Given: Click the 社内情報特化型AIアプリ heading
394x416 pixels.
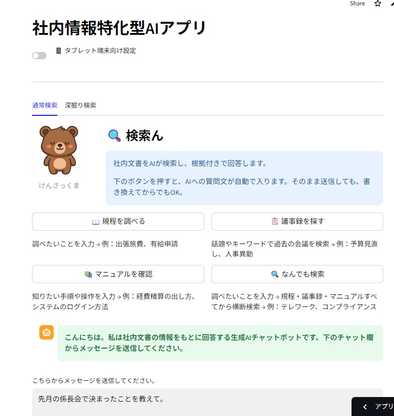Looking at the screenshot, I should tap(119, 28).
